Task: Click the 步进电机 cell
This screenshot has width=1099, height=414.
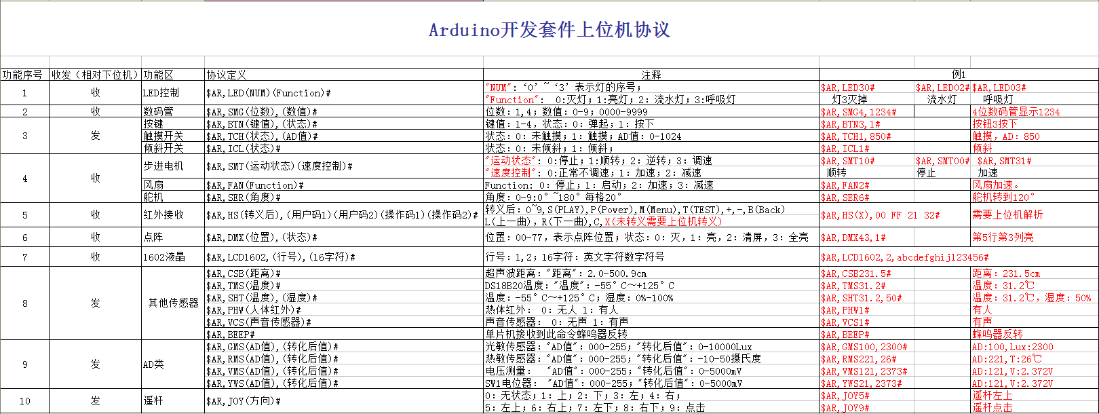Action: 173,166
